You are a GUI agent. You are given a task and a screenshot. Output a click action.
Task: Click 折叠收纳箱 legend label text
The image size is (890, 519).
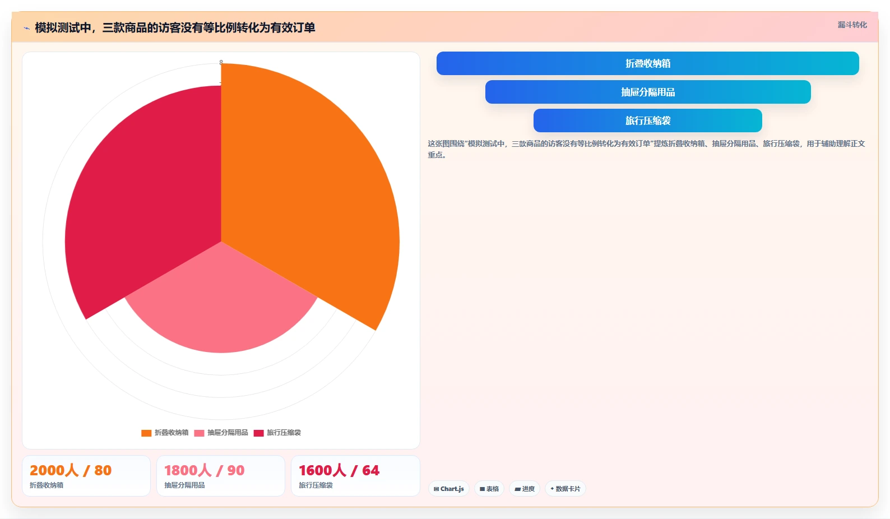171,433
